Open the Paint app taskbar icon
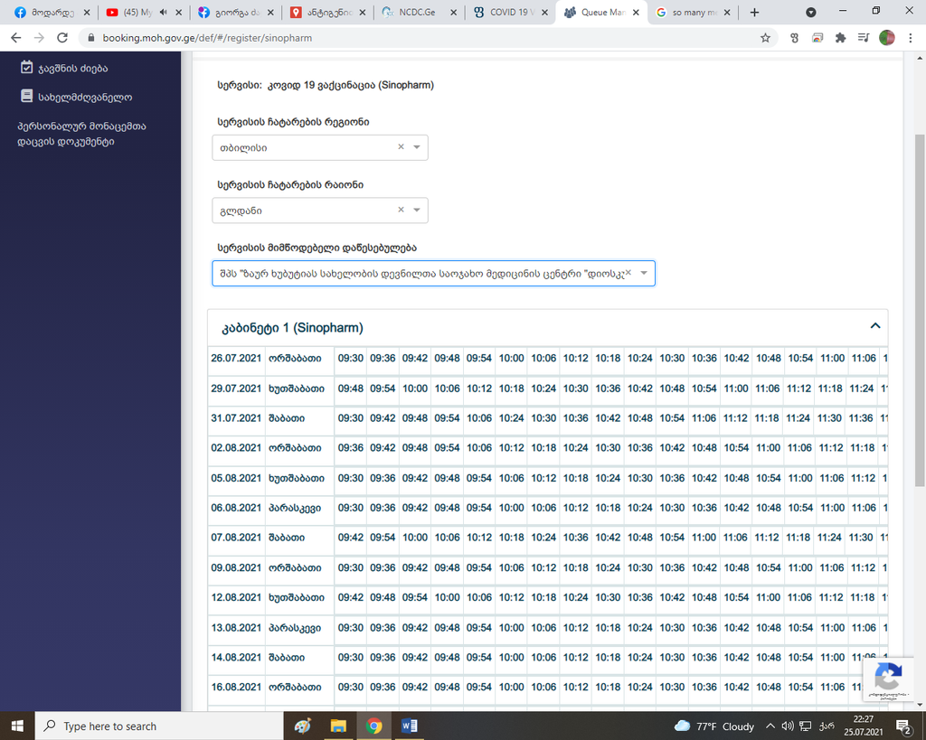The image size is (926, 740). (x=302, y=726)
